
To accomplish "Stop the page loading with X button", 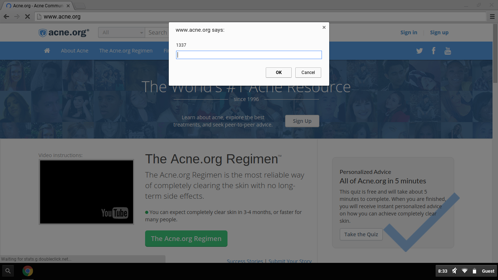I will 27,16.
